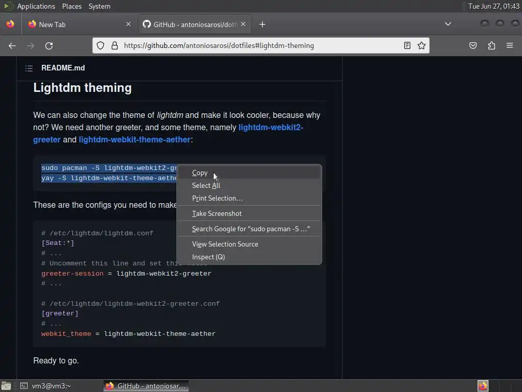Open the lightdm-webkit2-greeter link
The image size is (522, 392).
271,127
